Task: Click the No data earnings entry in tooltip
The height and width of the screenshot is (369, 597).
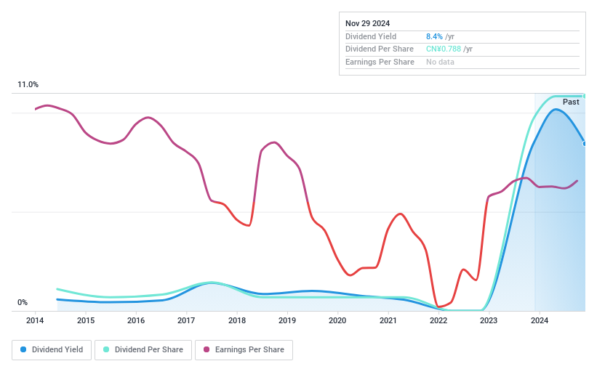Action: (x=441, y=62)
